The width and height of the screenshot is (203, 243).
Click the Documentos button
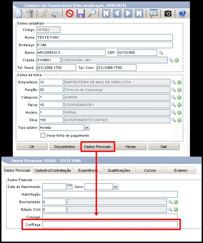click(x=65, y=147)
